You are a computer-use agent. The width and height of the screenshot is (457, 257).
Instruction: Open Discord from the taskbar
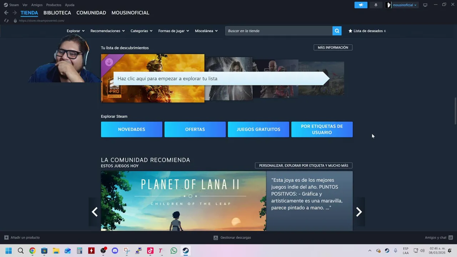(x=115, y=251)
